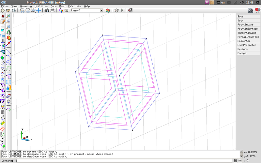Open the Data menu
This screenshot has height=163, width=261.
pyautogui.click(x=54, y=6)
